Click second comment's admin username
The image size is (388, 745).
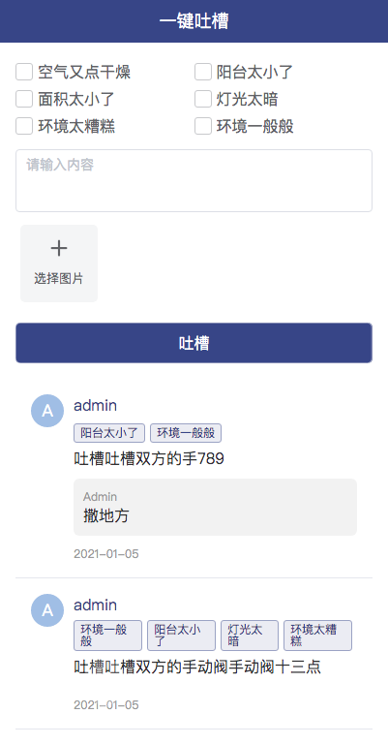pos(96,605)
